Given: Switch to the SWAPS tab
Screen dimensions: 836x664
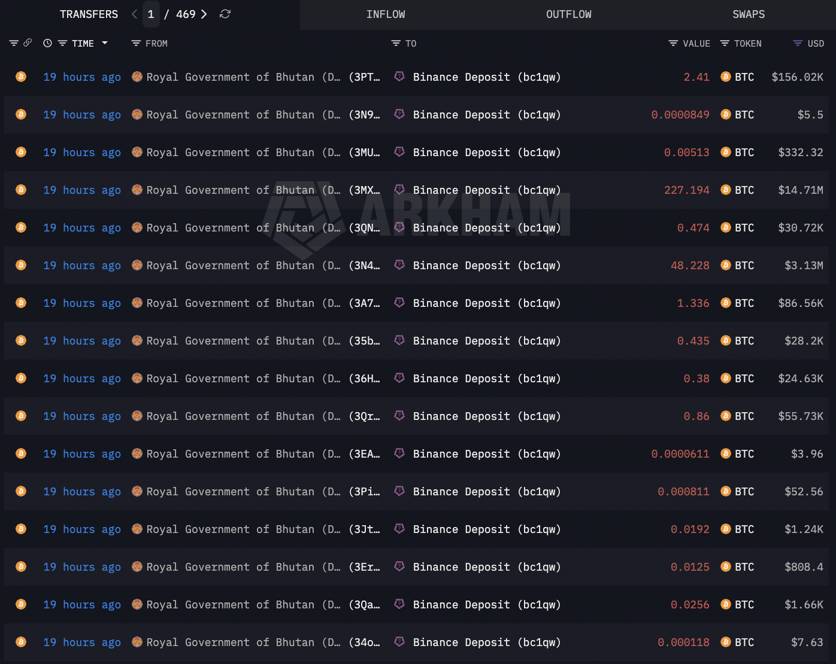Looking at the screenshot, I should pos(749,14).
